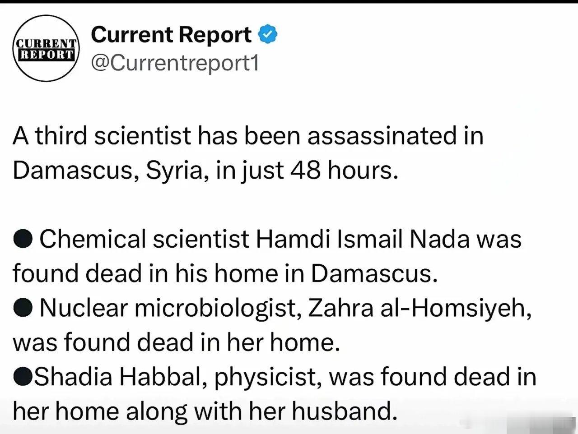Click the bullet dot before Shadia Habbal
The image size is (578, 434).
(23, 377)
